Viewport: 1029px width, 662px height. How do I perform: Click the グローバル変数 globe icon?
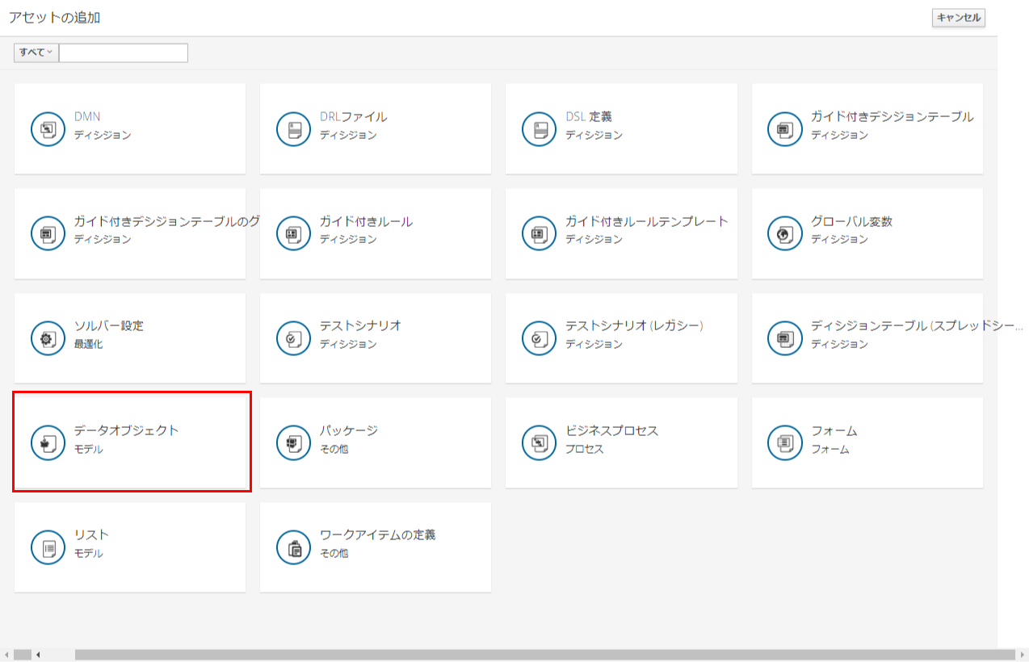coord(785,234)
